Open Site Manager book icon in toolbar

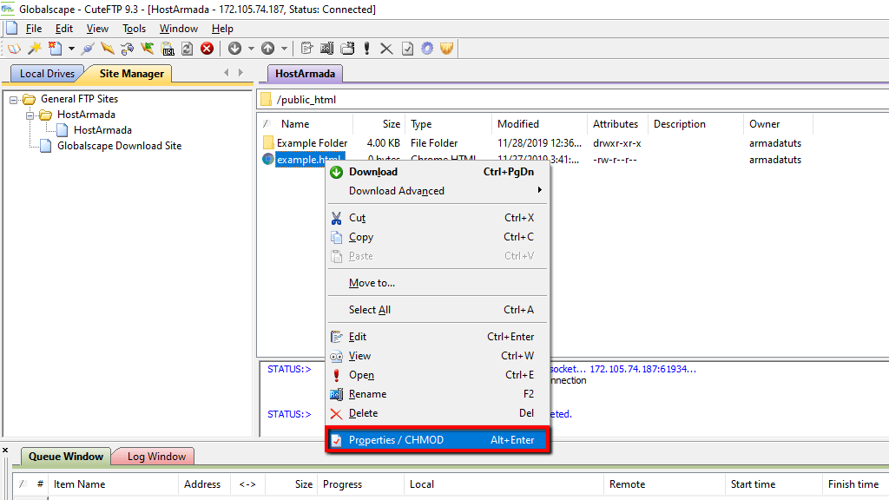pyautogui.click(x=14, y=49)
